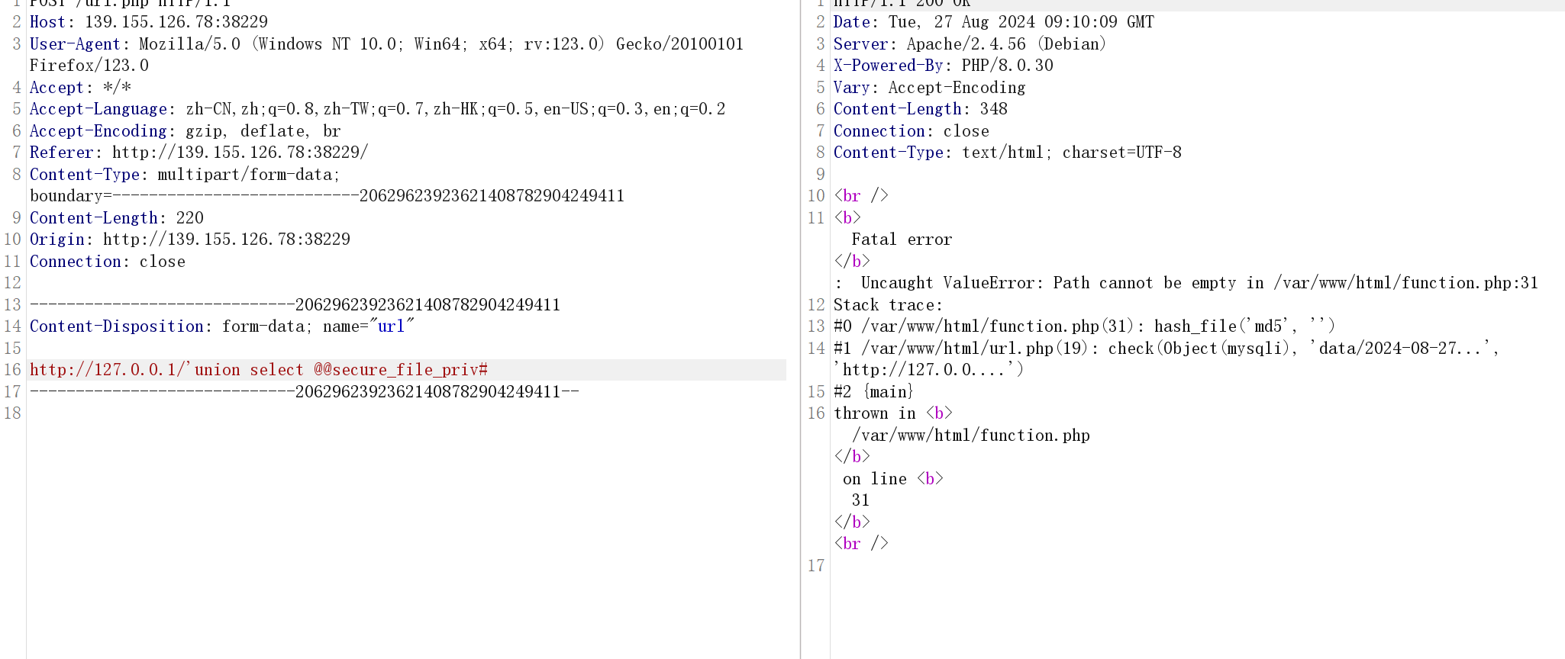
Task: Click request Connection: close header
Action: click(x=108, y=262)
